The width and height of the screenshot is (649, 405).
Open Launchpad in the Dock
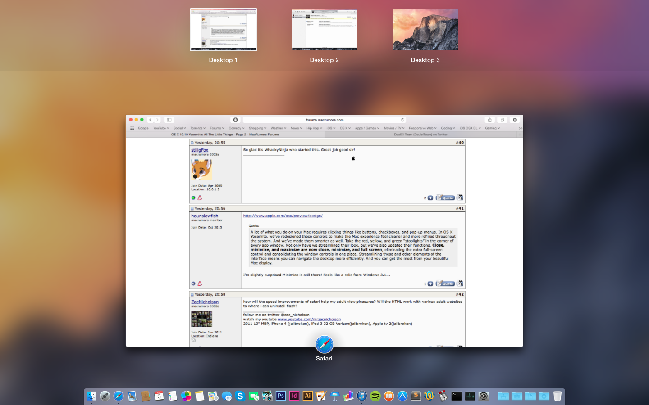pos(105,396)
